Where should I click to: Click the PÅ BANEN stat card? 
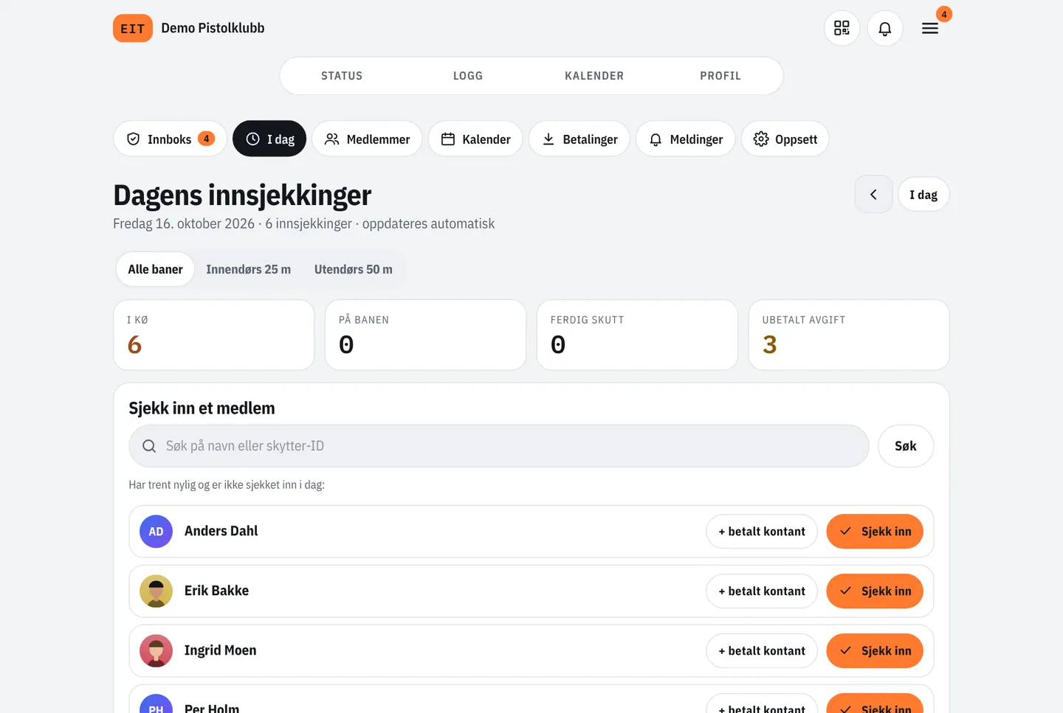click(425, 335)
